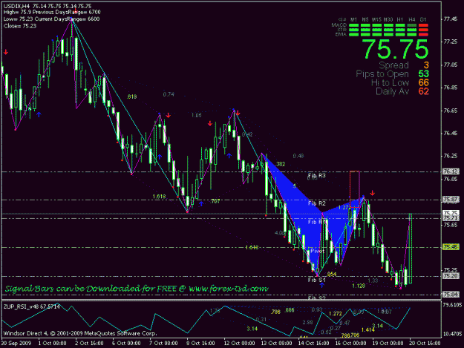Click the '20 Oct 16:00' time axis label
The width and height of the screenshot is (464, 348).
425,343
